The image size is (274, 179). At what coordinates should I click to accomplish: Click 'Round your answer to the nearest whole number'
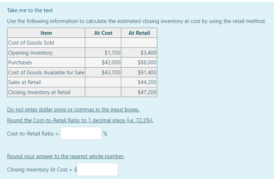click(x=66, y=156)
